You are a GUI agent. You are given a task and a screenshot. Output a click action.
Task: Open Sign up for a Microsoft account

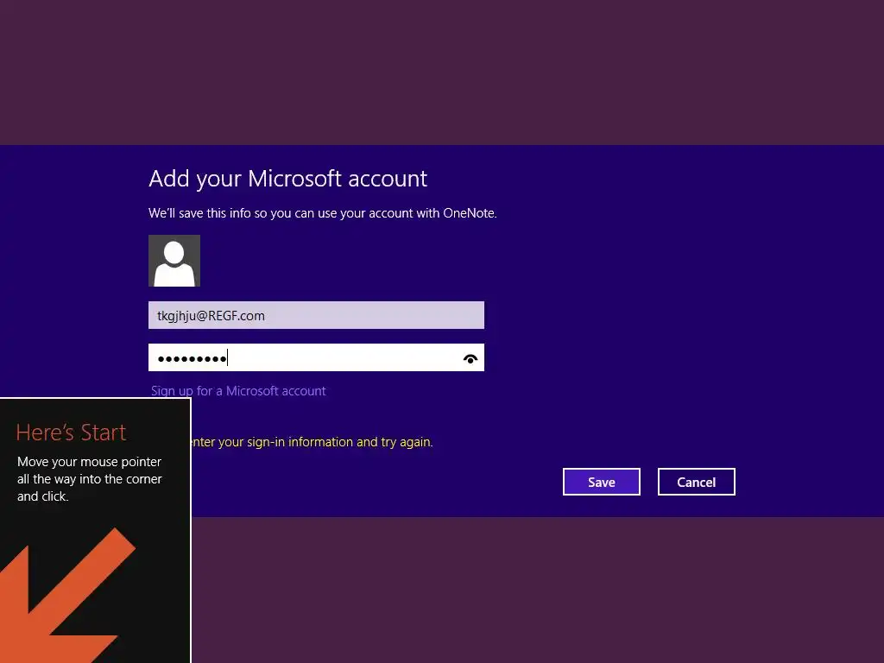tap(238, 391)
